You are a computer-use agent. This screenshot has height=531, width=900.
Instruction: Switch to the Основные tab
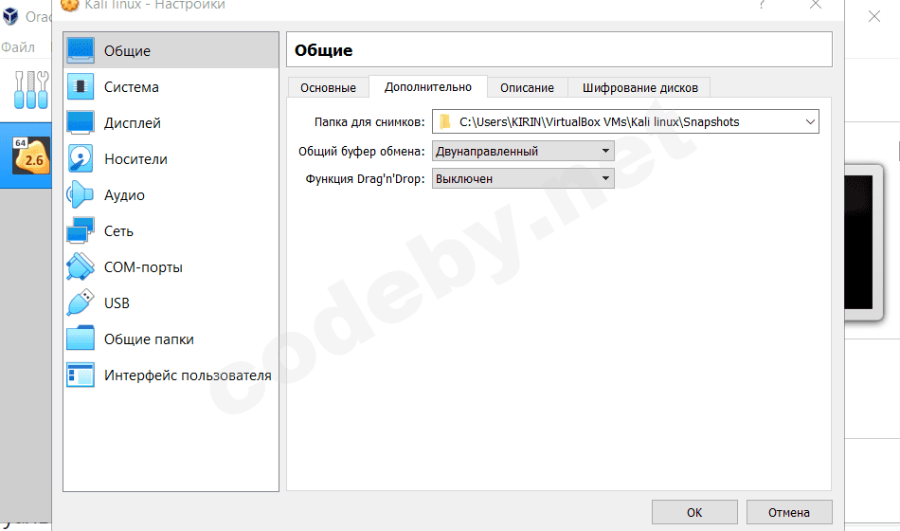coord(328,87)
